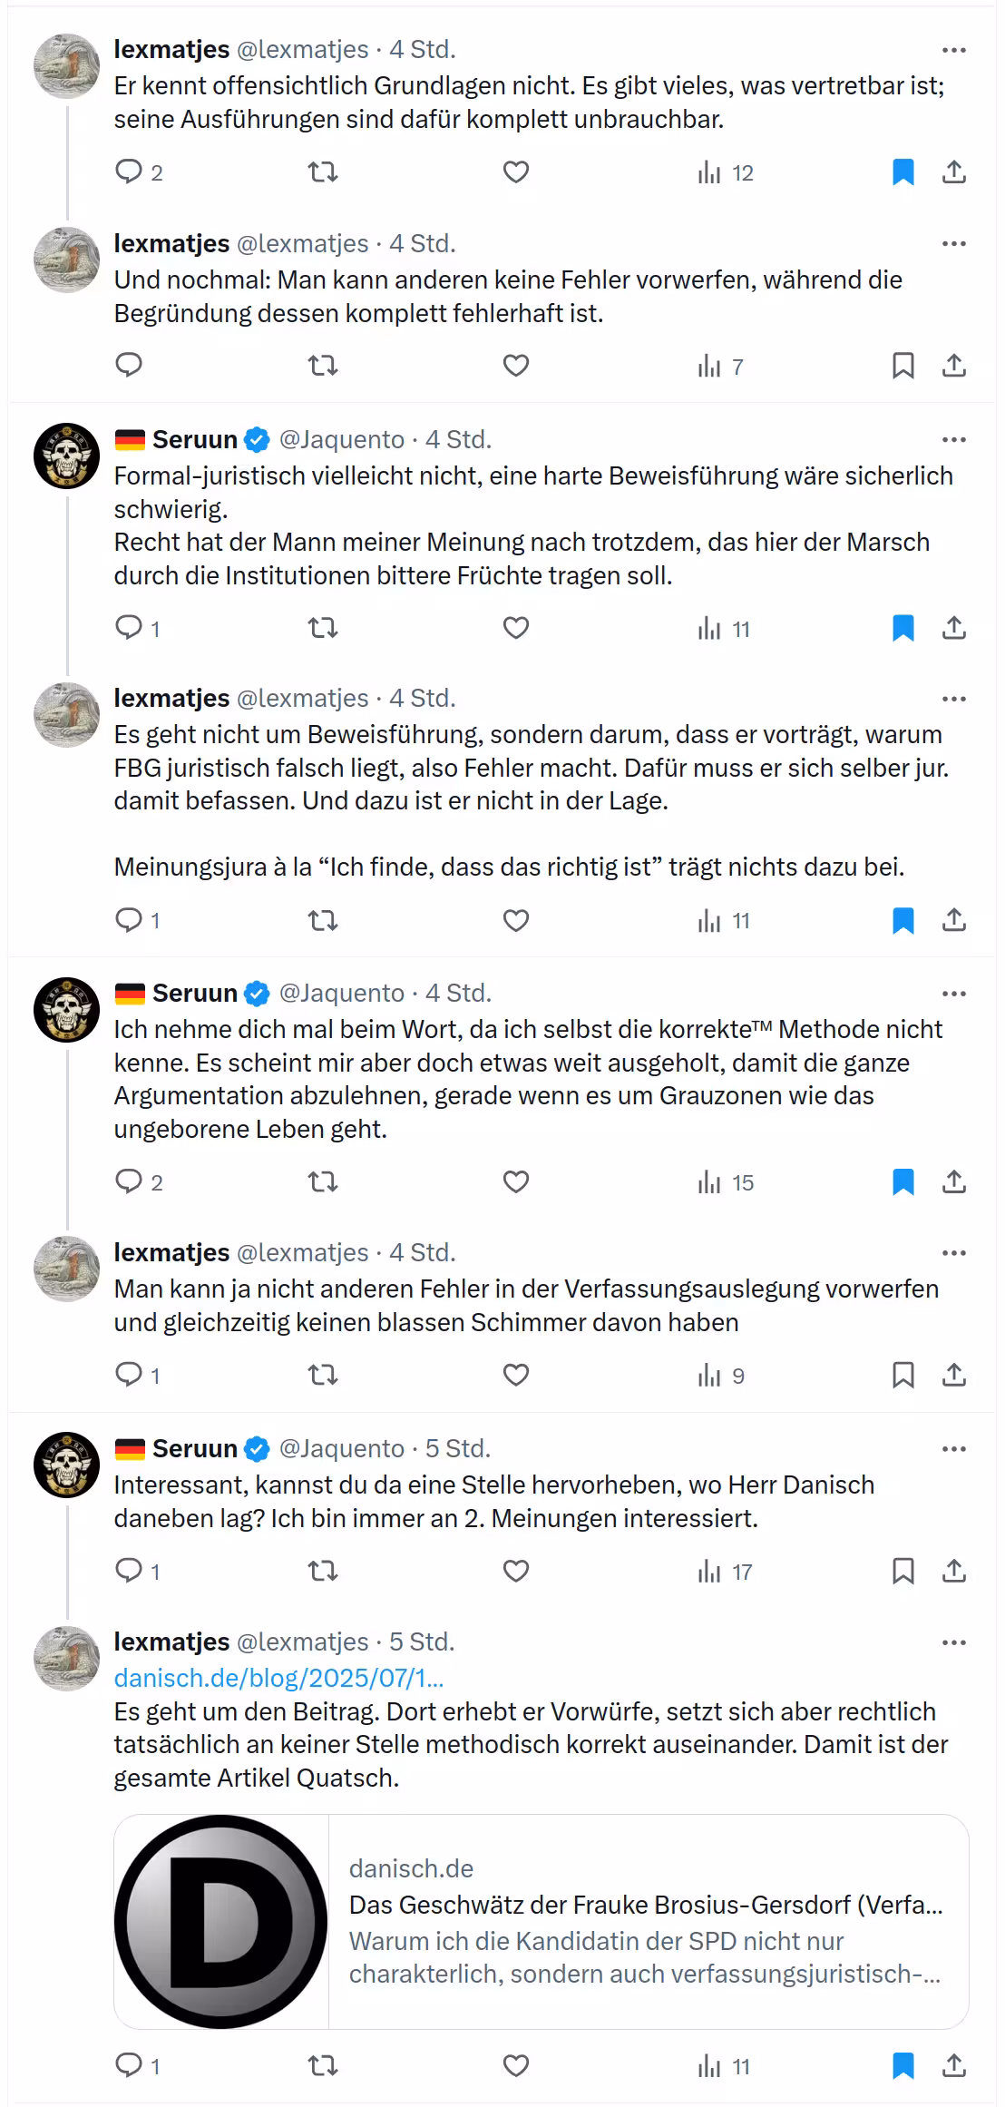
Task: Like Seruun's 'Formal-juristisch' tweet
Action: [516, 628]
